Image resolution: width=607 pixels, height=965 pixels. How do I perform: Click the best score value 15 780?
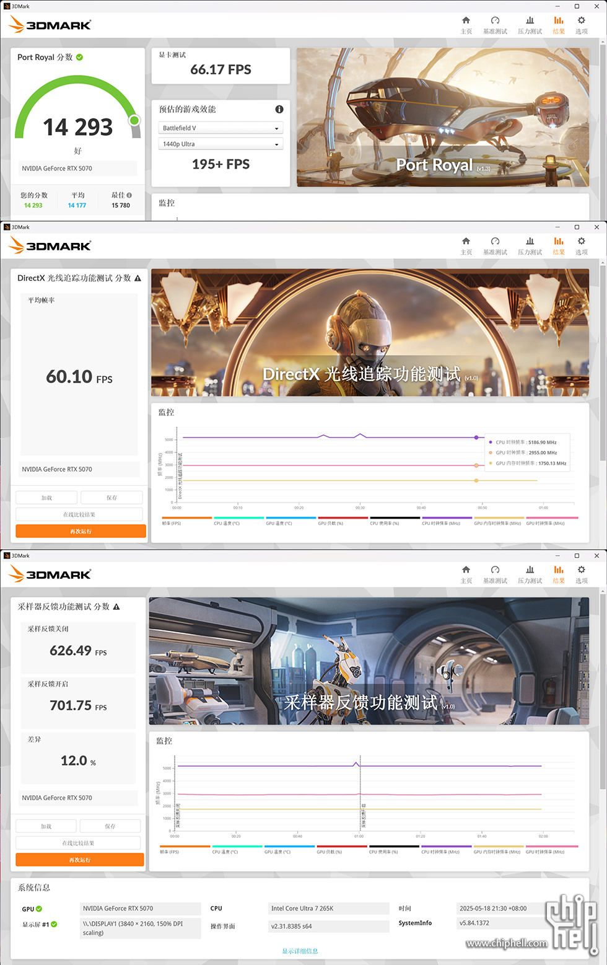coord(121,206)
